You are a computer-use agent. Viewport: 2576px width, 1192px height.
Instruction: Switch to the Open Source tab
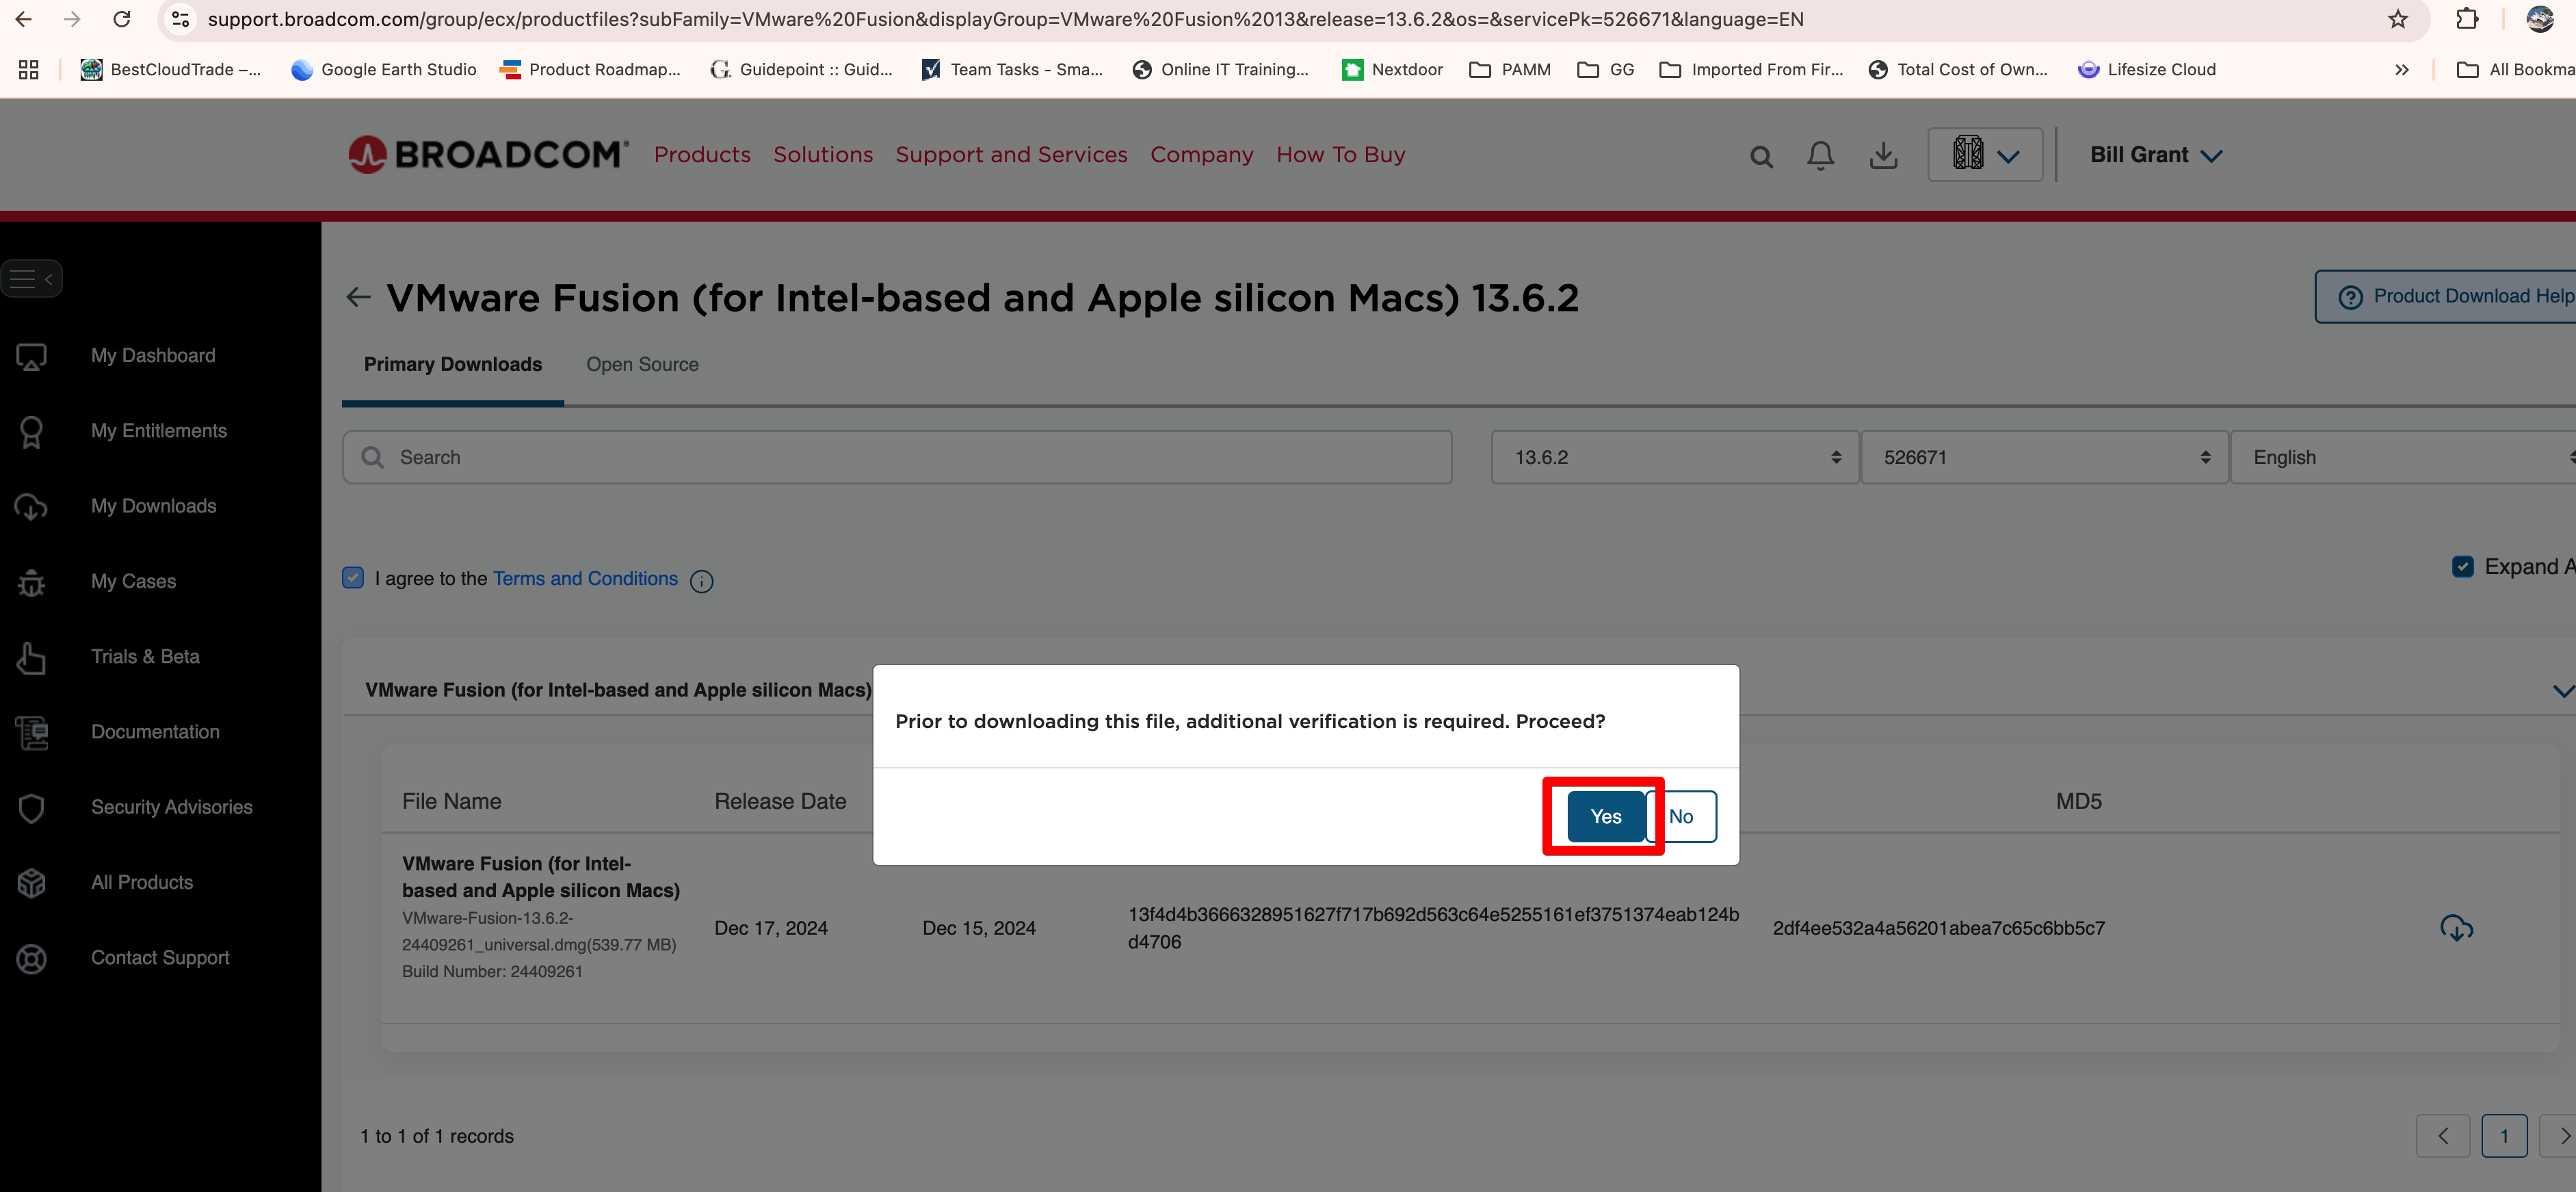(642, 364)
